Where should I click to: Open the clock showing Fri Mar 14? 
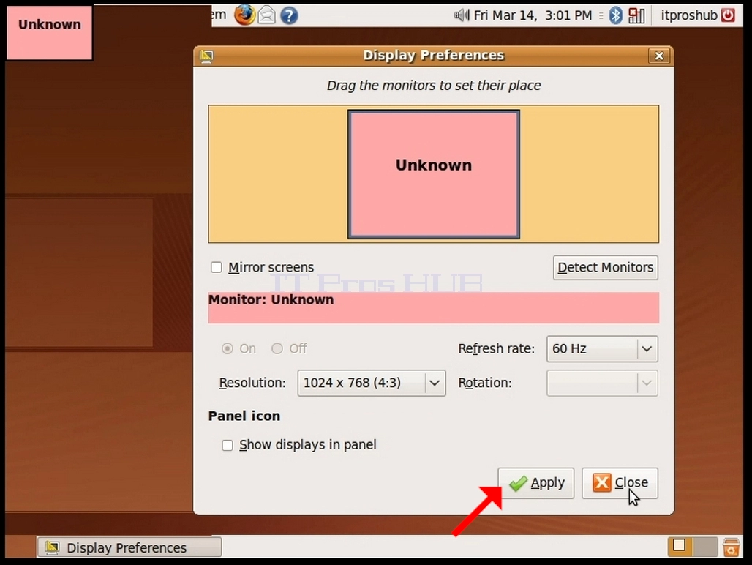(x=533, y=15)
